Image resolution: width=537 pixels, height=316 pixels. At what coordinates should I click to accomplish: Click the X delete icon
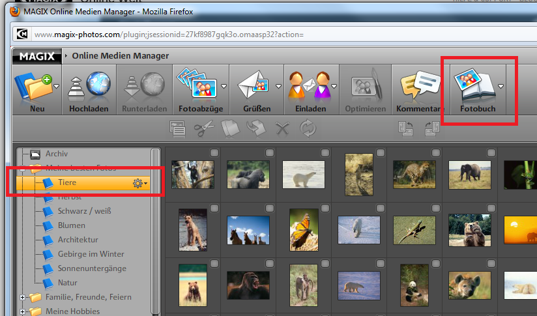[282, 129]
